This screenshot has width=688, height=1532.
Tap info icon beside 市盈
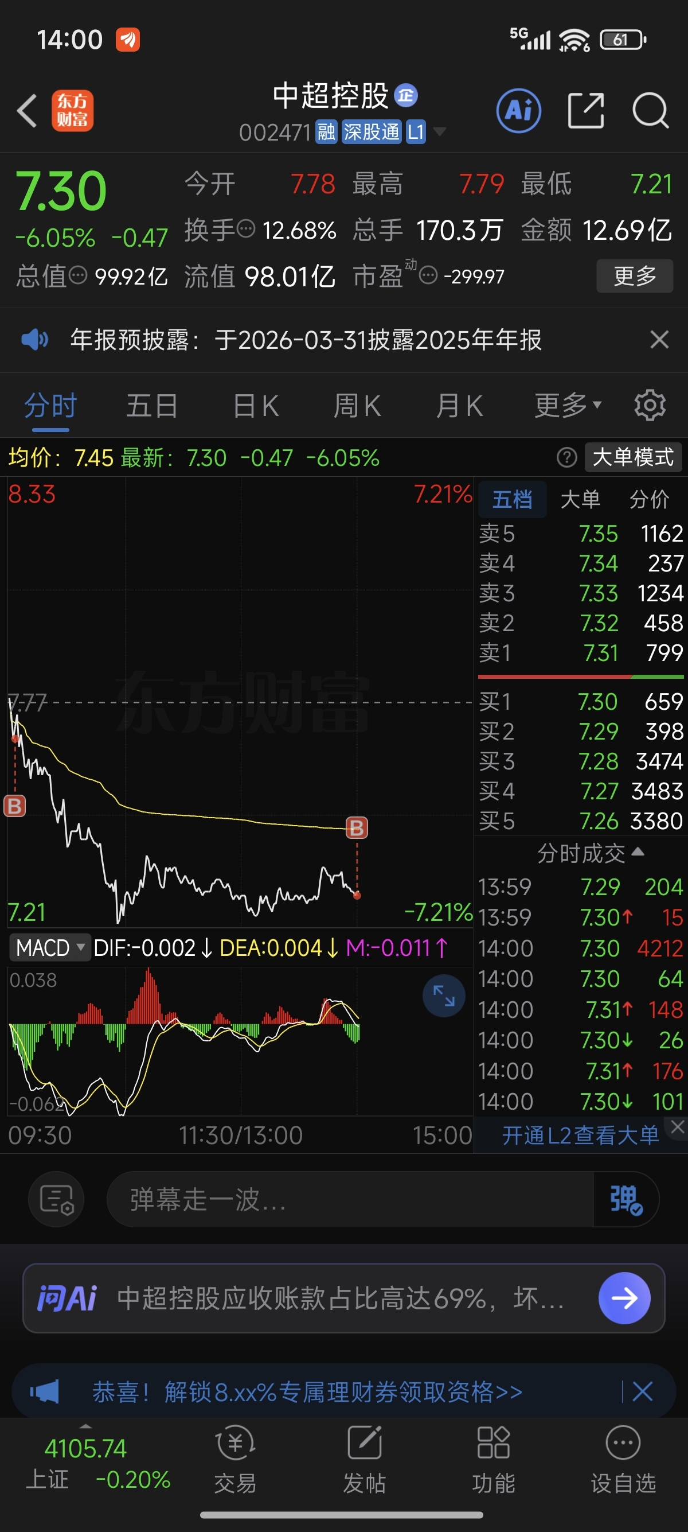coord(428,275)
